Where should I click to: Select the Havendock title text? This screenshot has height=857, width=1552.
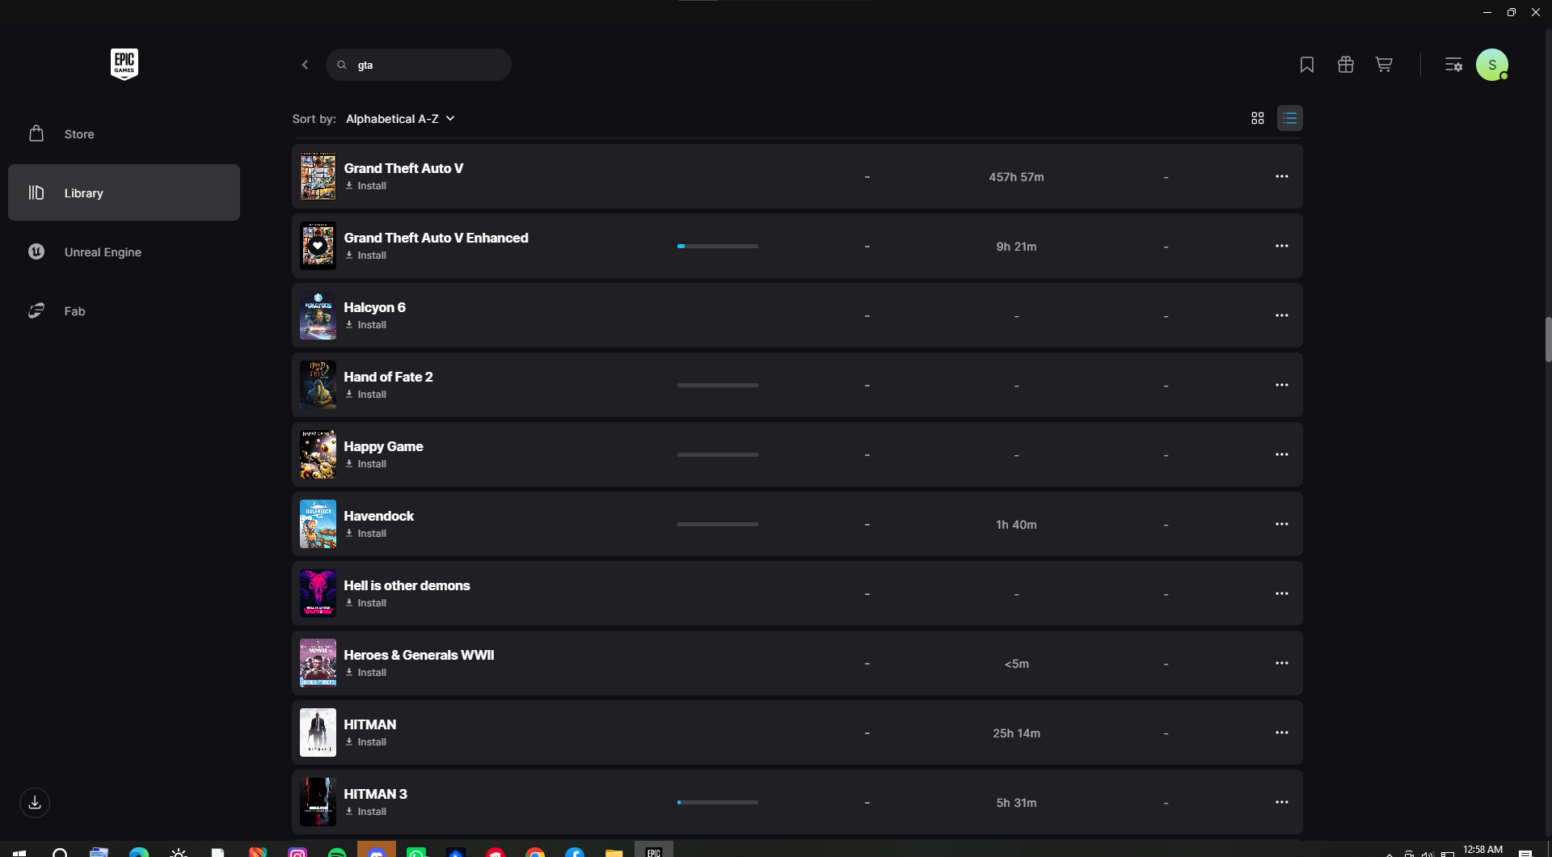click(x=378, y=516)
